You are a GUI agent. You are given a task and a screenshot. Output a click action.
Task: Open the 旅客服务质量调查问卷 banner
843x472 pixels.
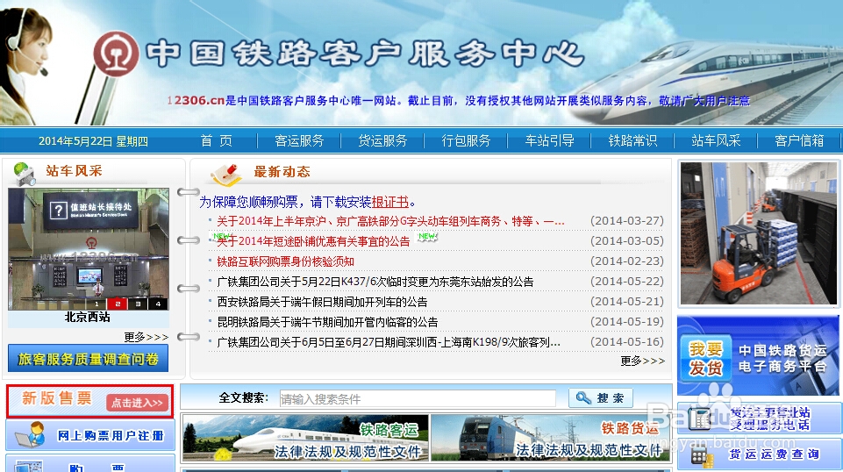pyautogui.click(x=89, y=359)
